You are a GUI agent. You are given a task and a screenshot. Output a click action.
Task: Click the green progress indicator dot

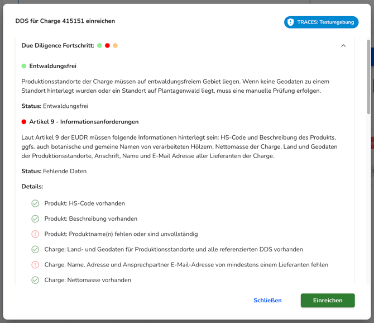pos(100,46)
